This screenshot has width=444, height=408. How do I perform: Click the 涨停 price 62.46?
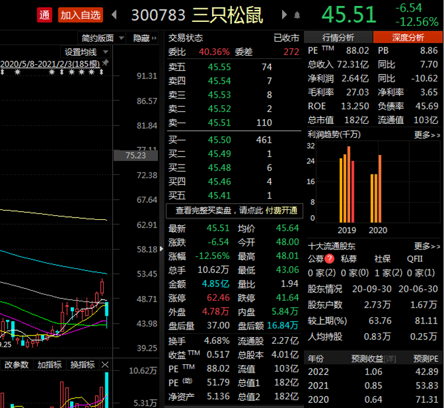[x=218, y=297]
